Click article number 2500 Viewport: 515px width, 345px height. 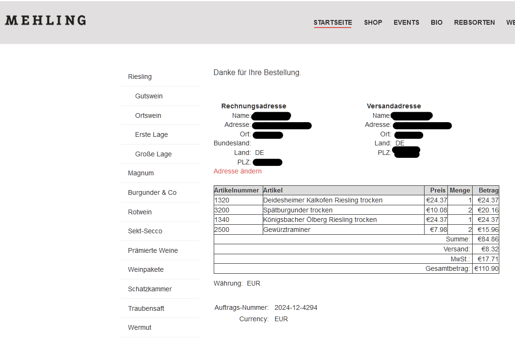point(222,230)
